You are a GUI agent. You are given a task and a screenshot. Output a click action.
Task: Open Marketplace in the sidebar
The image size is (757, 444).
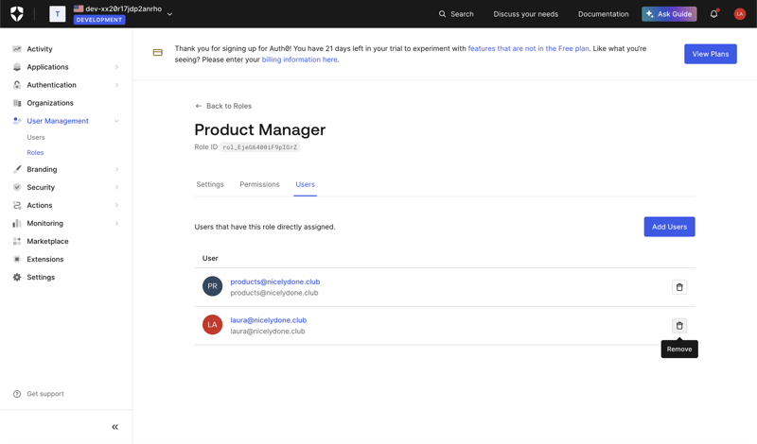click(47, 241)
